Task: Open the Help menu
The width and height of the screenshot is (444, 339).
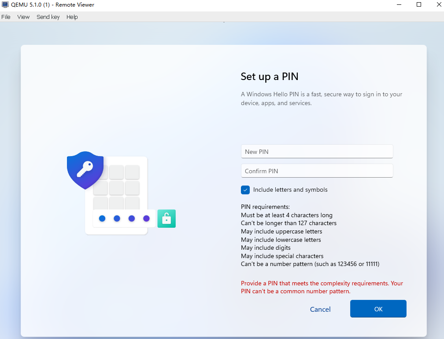Action: 72,17
